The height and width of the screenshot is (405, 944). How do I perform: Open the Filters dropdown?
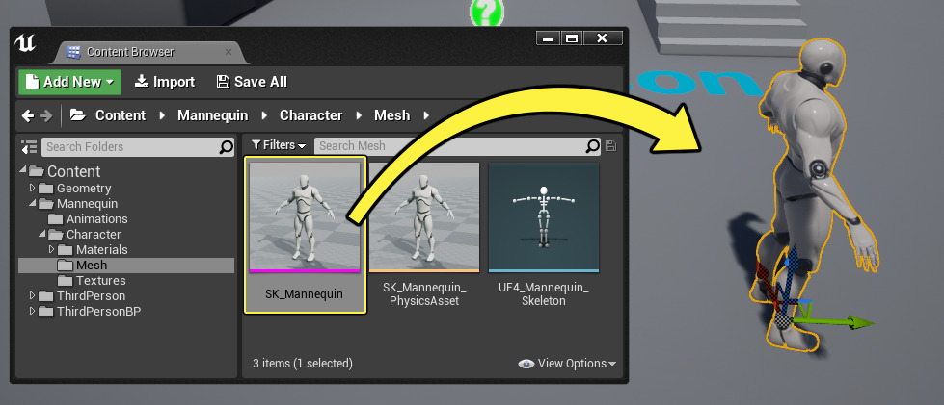[x=279, y=145]
